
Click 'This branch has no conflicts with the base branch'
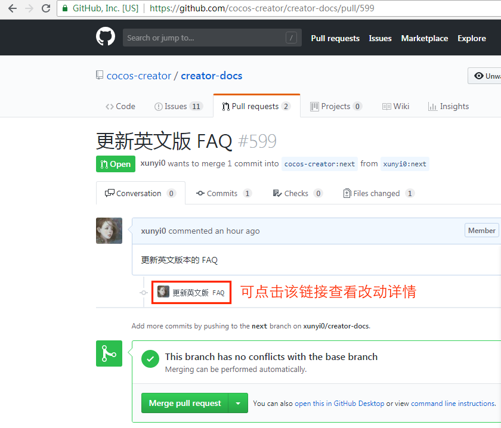271,356
